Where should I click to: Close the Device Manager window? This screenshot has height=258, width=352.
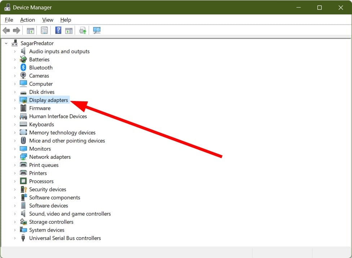click(x=340, y=8)
